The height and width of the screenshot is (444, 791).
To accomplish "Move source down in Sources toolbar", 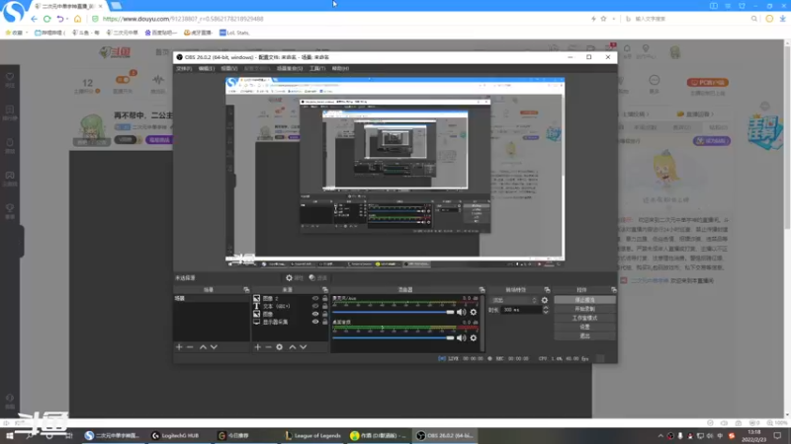I will coord(304,347).
